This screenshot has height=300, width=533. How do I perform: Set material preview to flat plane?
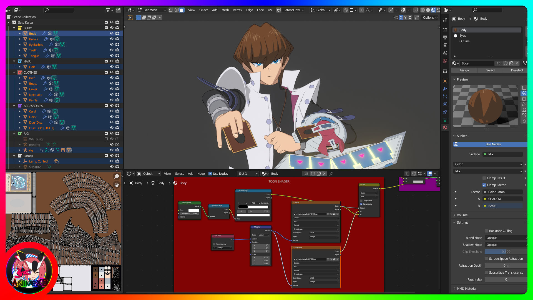[x=524, y=88]
